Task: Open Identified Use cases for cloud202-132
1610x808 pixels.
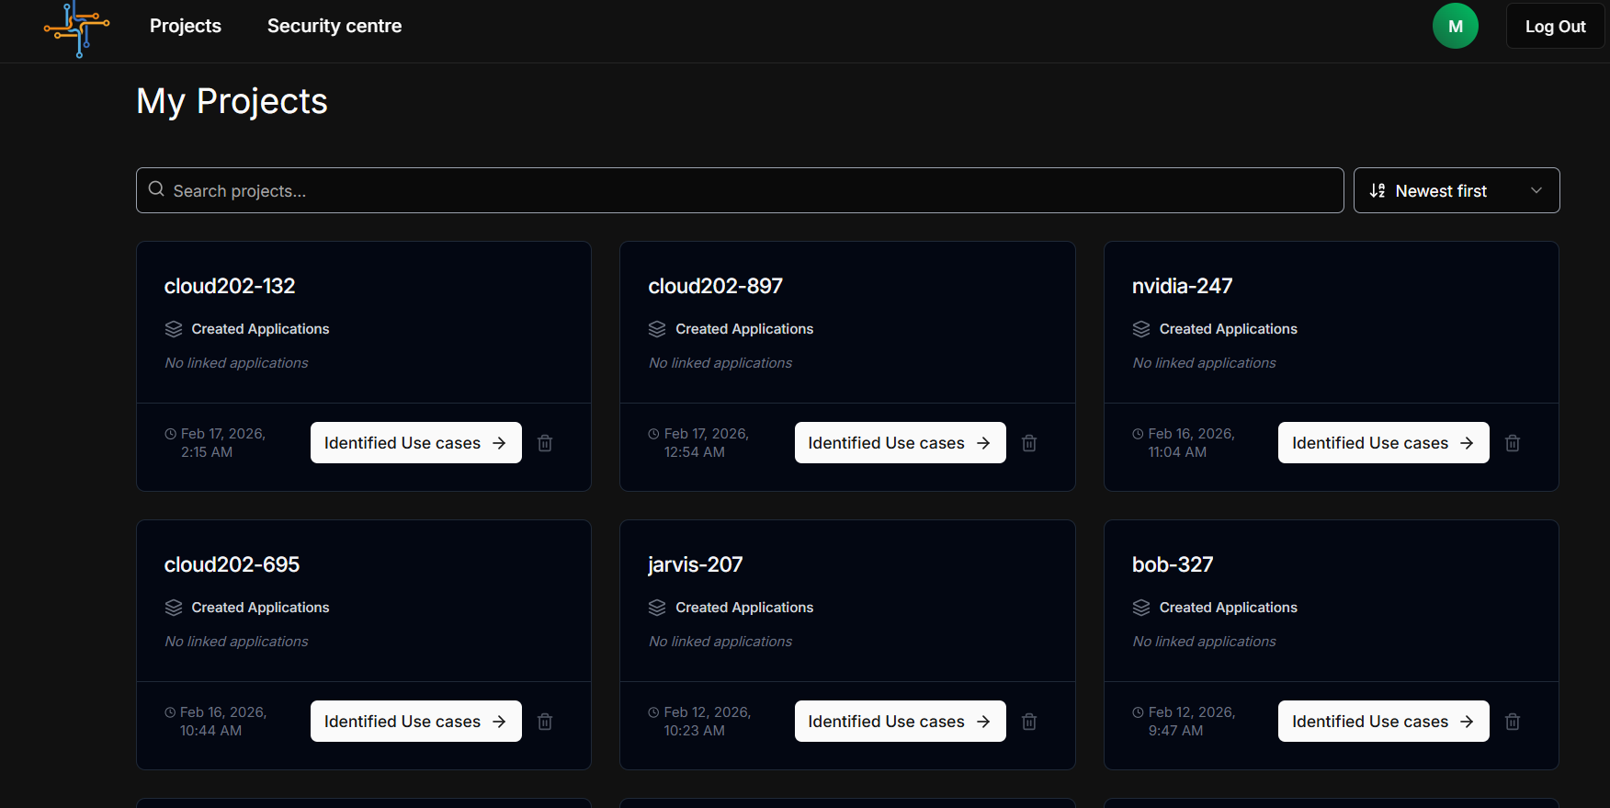Action: [x=415, y=443]
